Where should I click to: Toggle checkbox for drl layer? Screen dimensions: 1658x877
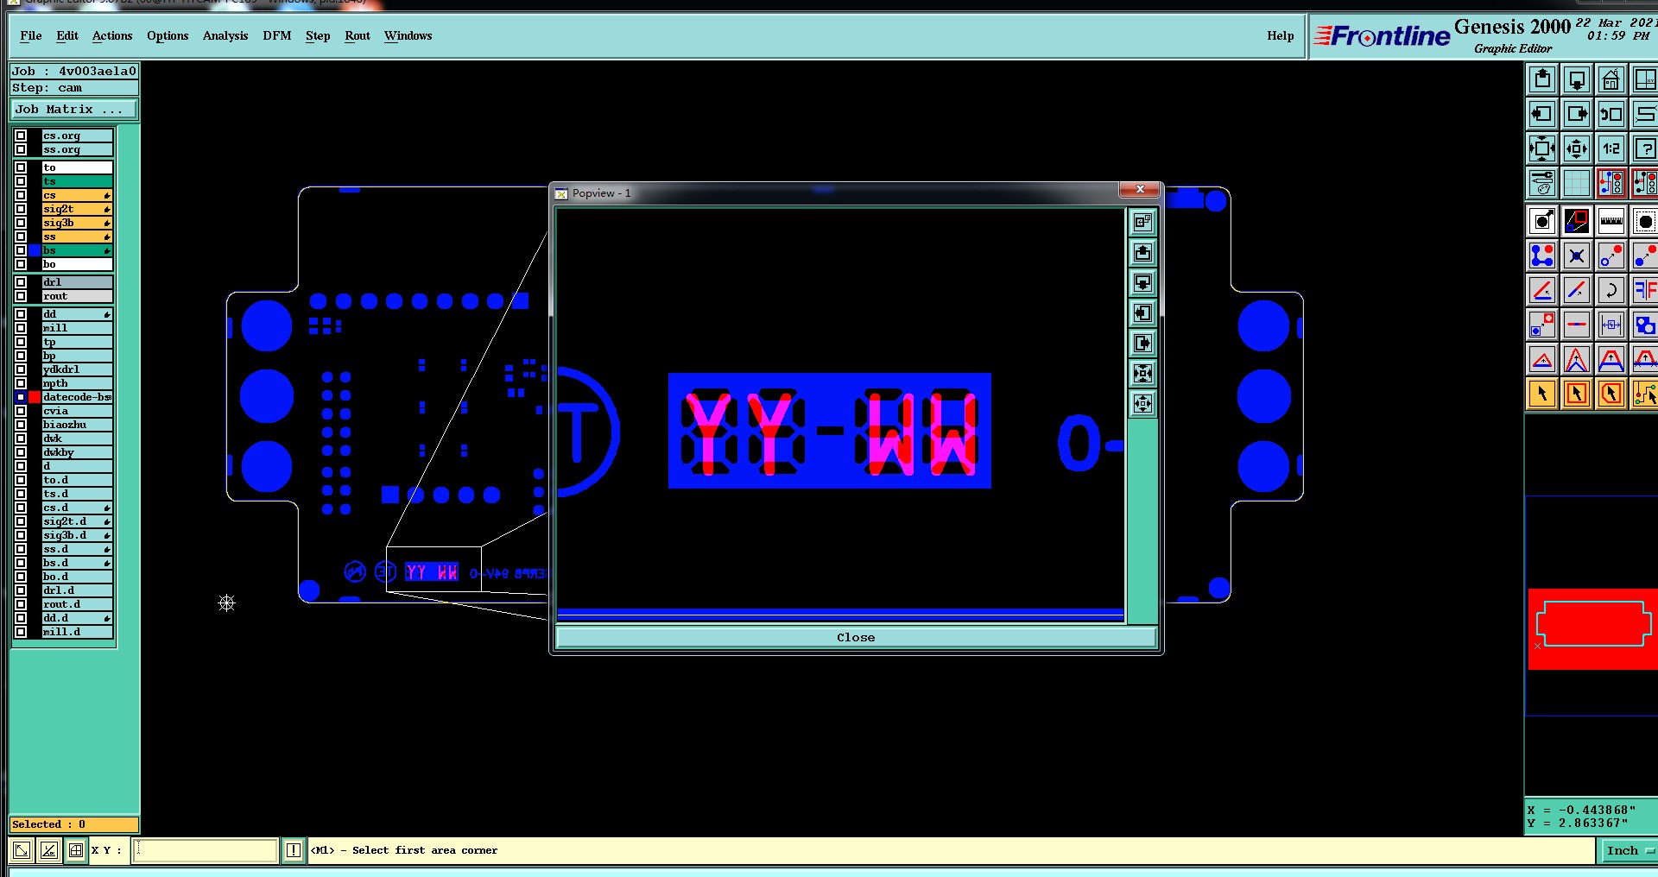pos(21,282)
